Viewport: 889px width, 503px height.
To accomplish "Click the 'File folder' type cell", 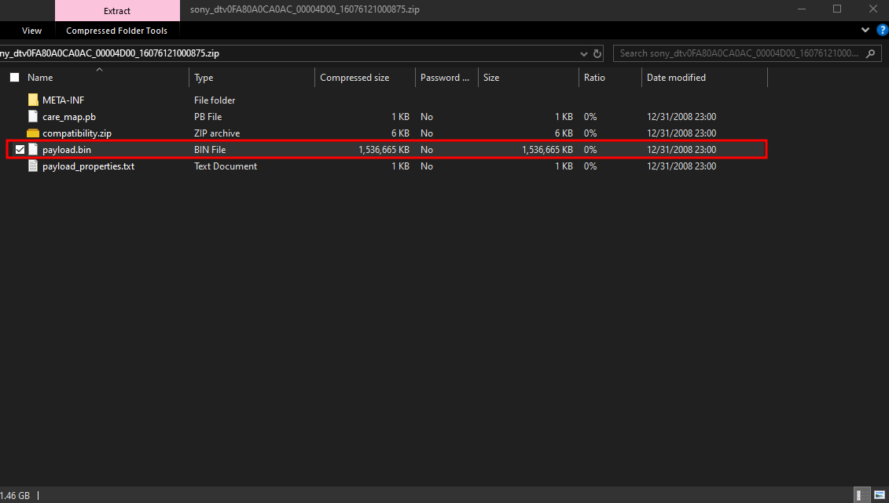I will coord(215,100).
